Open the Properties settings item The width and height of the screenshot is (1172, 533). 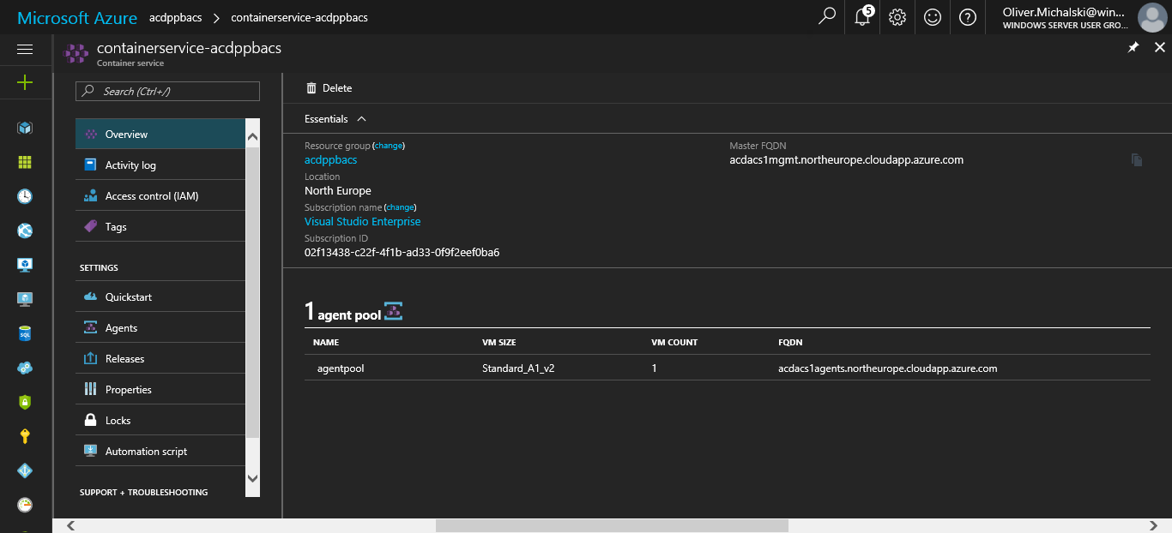pyautogui.click(x=160, y=389)
